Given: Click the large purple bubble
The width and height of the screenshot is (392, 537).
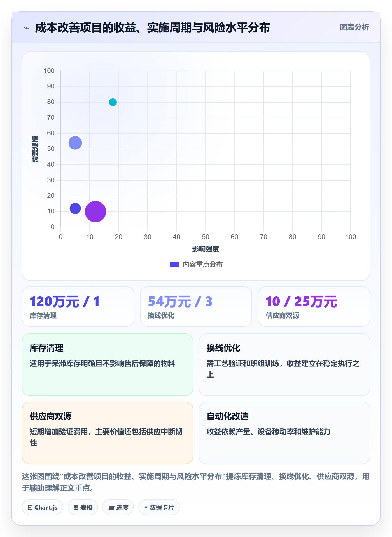Looking at the screenshot, I should point(95,211).
